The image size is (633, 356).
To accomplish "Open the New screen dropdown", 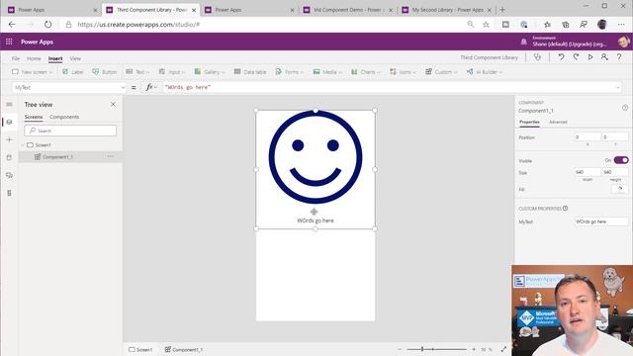I will click(x=32, y=72).
